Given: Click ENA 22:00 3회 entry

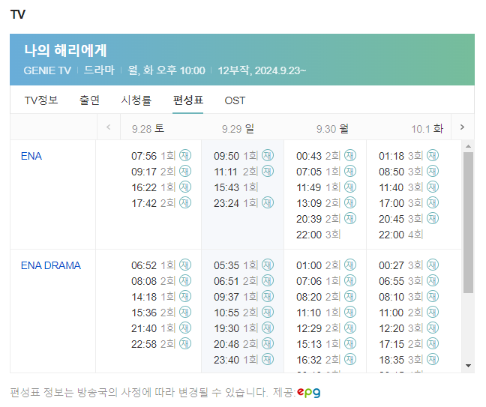Looking at the screenshot, I should pos(318,235).
